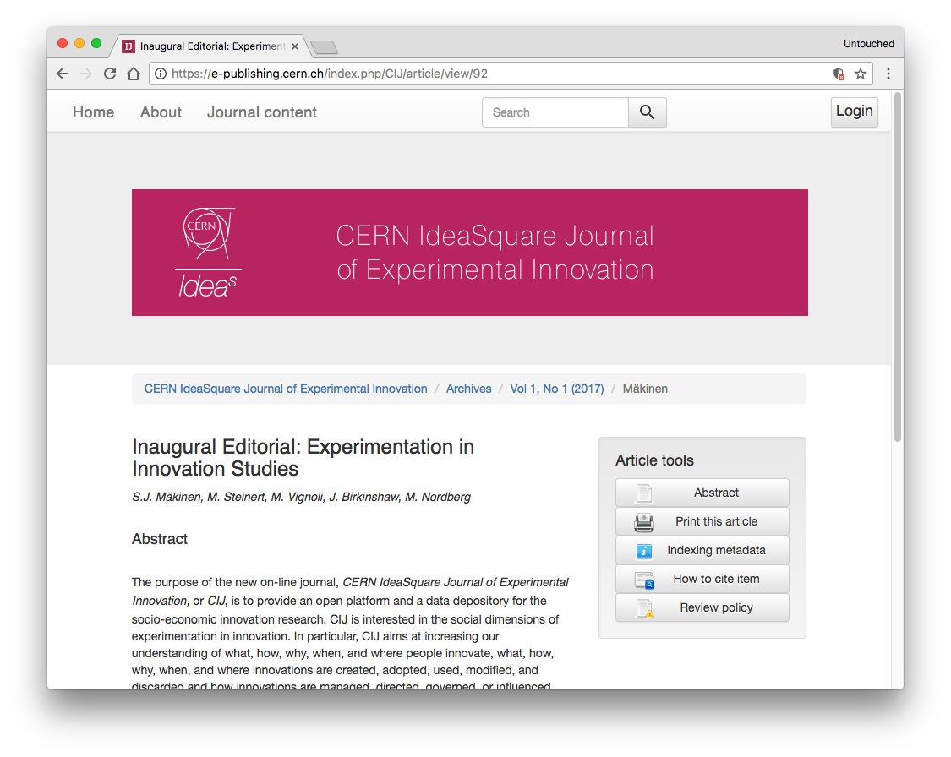Click the Abstract article tool button
This screenshot has height=757, width=951.
702,493
